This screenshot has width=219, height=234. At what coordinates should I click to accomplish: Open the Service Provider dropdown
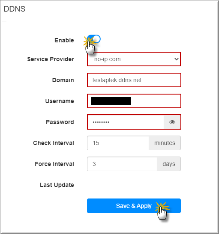point(134,59)
